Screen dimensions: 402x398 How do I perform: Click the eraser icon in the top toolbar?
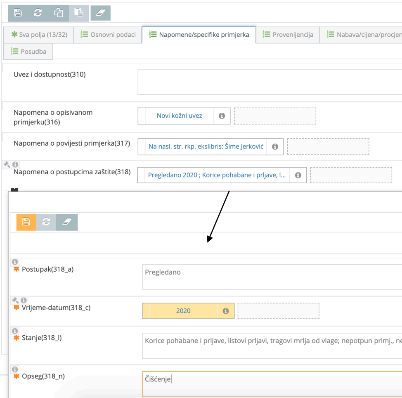pos(100,13)
